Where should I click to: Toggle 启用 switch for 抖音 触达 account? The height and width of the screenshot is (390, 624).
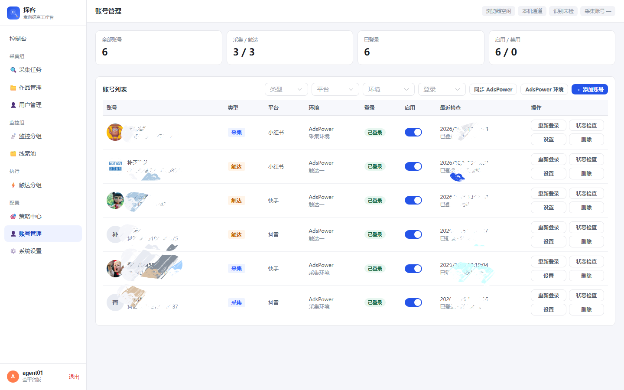click(413, 234)
